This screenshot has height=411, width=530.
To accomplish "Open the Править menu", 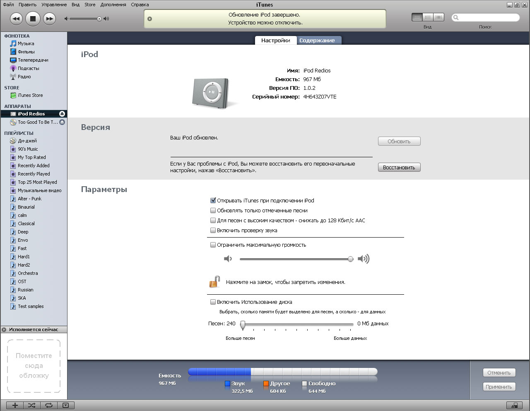I will [27, 5].
